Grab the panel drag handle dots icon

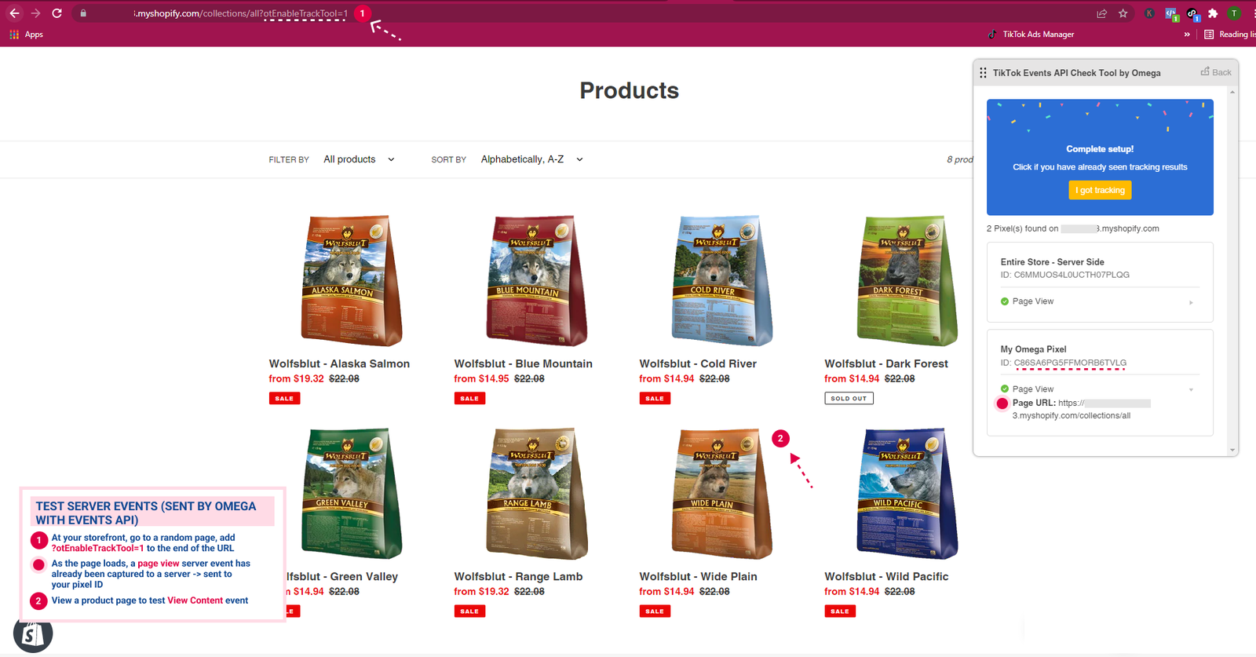pos(983,72)
